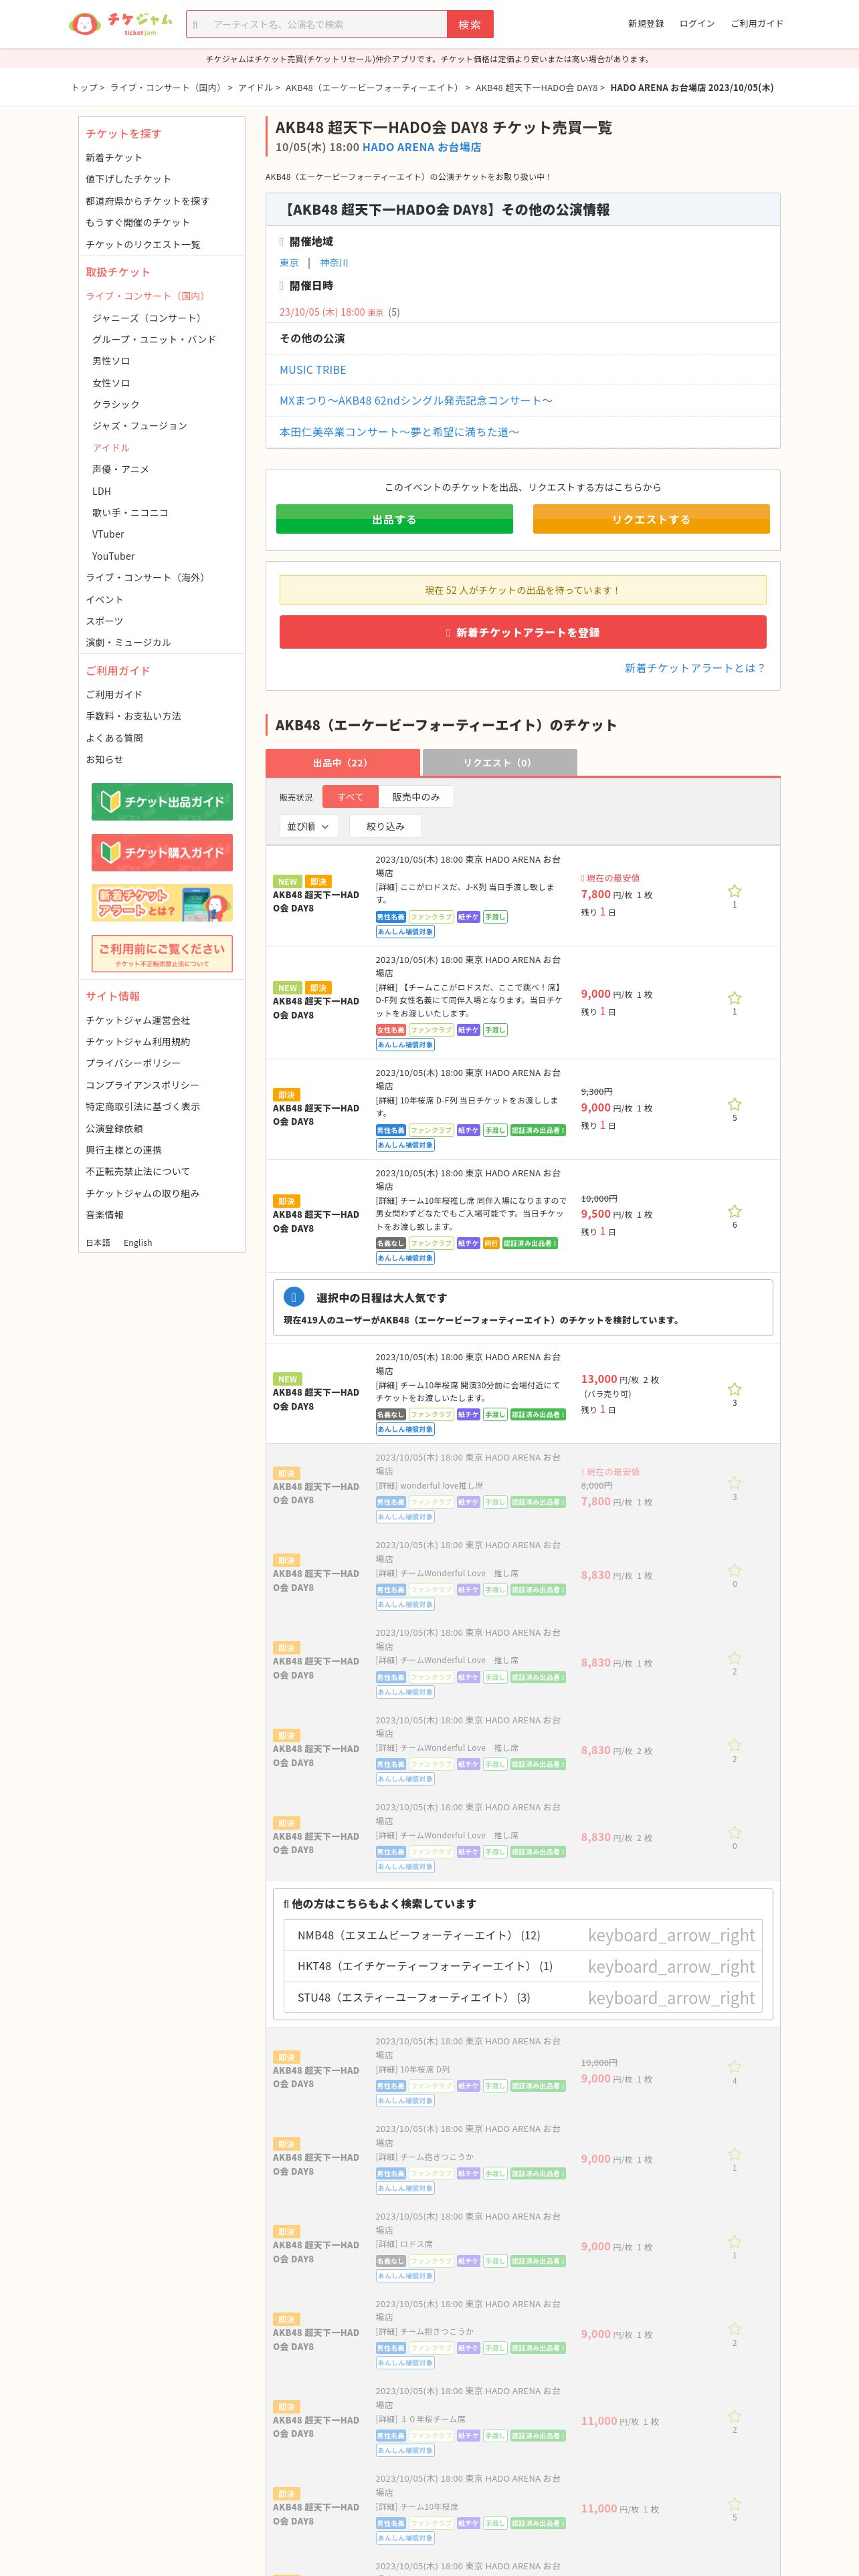Favorite the 7,800 yen NEW ticket star
Screen dimensions: 859x2576
[x=734, y=891]
